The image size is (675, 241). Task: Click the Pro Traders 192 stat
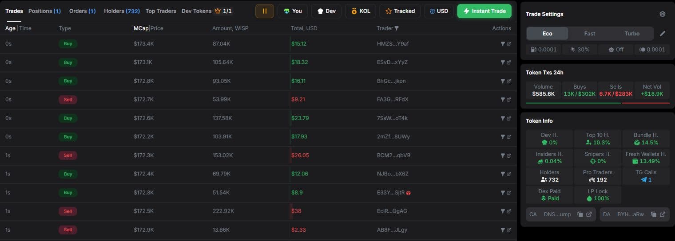pyautogui.click(x=598, y=176)
